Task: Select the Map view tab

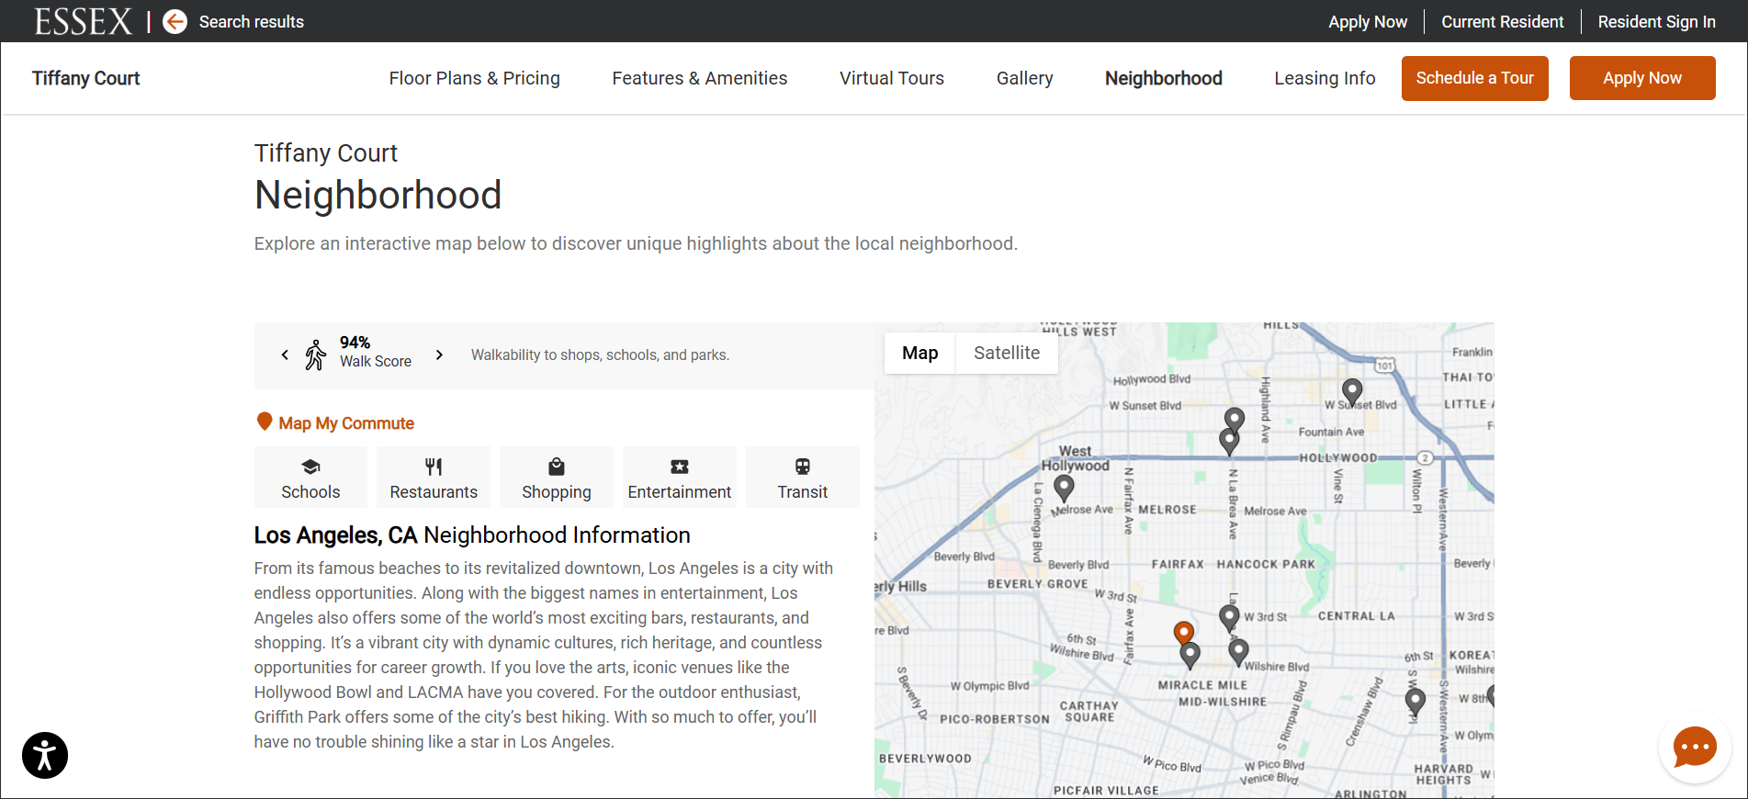Action: [x=919, y=354]
